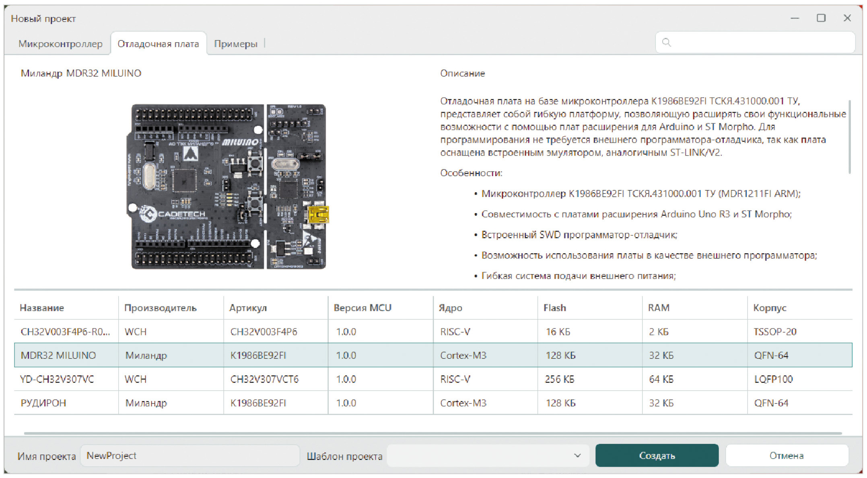Screen dimensions: 867x478
Task: Click the horizontal table scrollbar
Action: coord(432,433)
